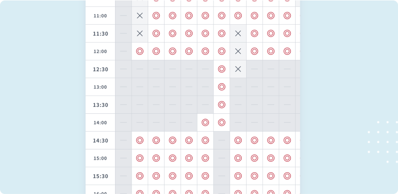398x194 pixels.
Task: Choose the 11:00 circle right of the X
Action: 156,15
